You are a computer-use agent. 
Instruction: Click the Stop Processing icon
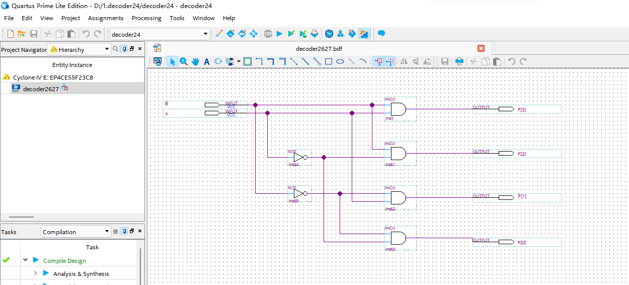pyautogui.click(x=268, y=34)
